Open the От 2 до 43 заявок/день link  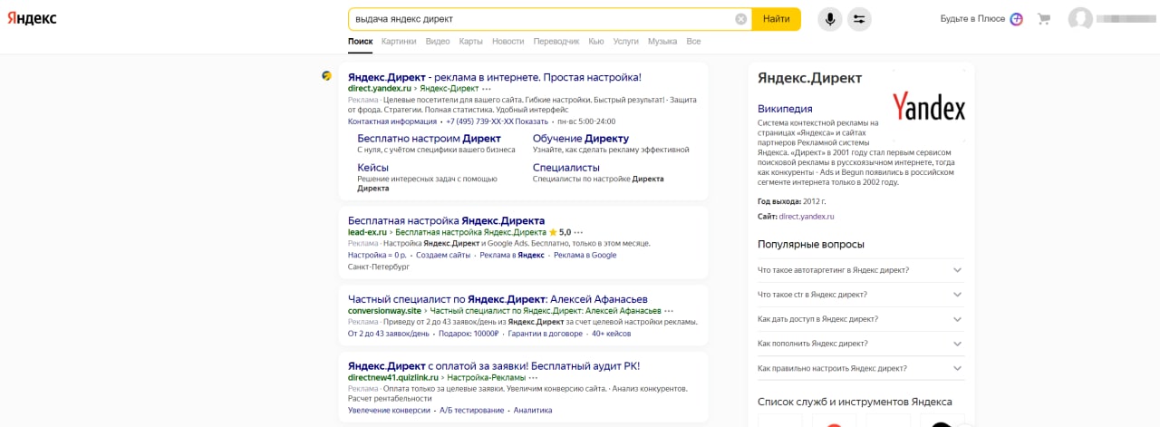pyautogui.click(x=389, y=334)
